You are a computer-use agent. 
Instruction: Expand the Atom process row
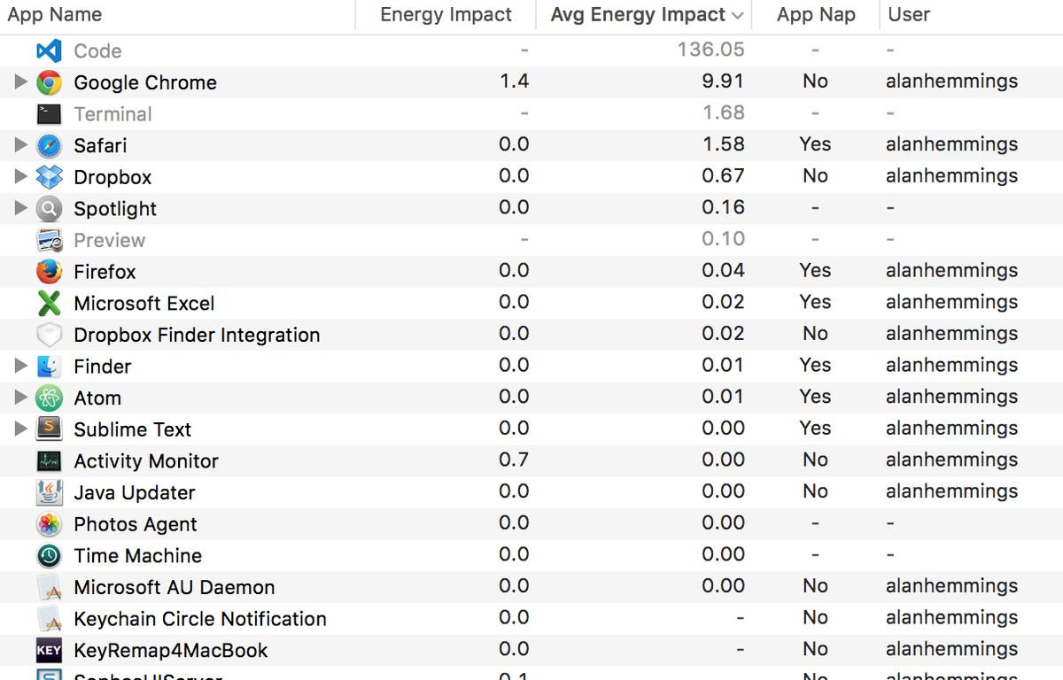tap(21, 398)
